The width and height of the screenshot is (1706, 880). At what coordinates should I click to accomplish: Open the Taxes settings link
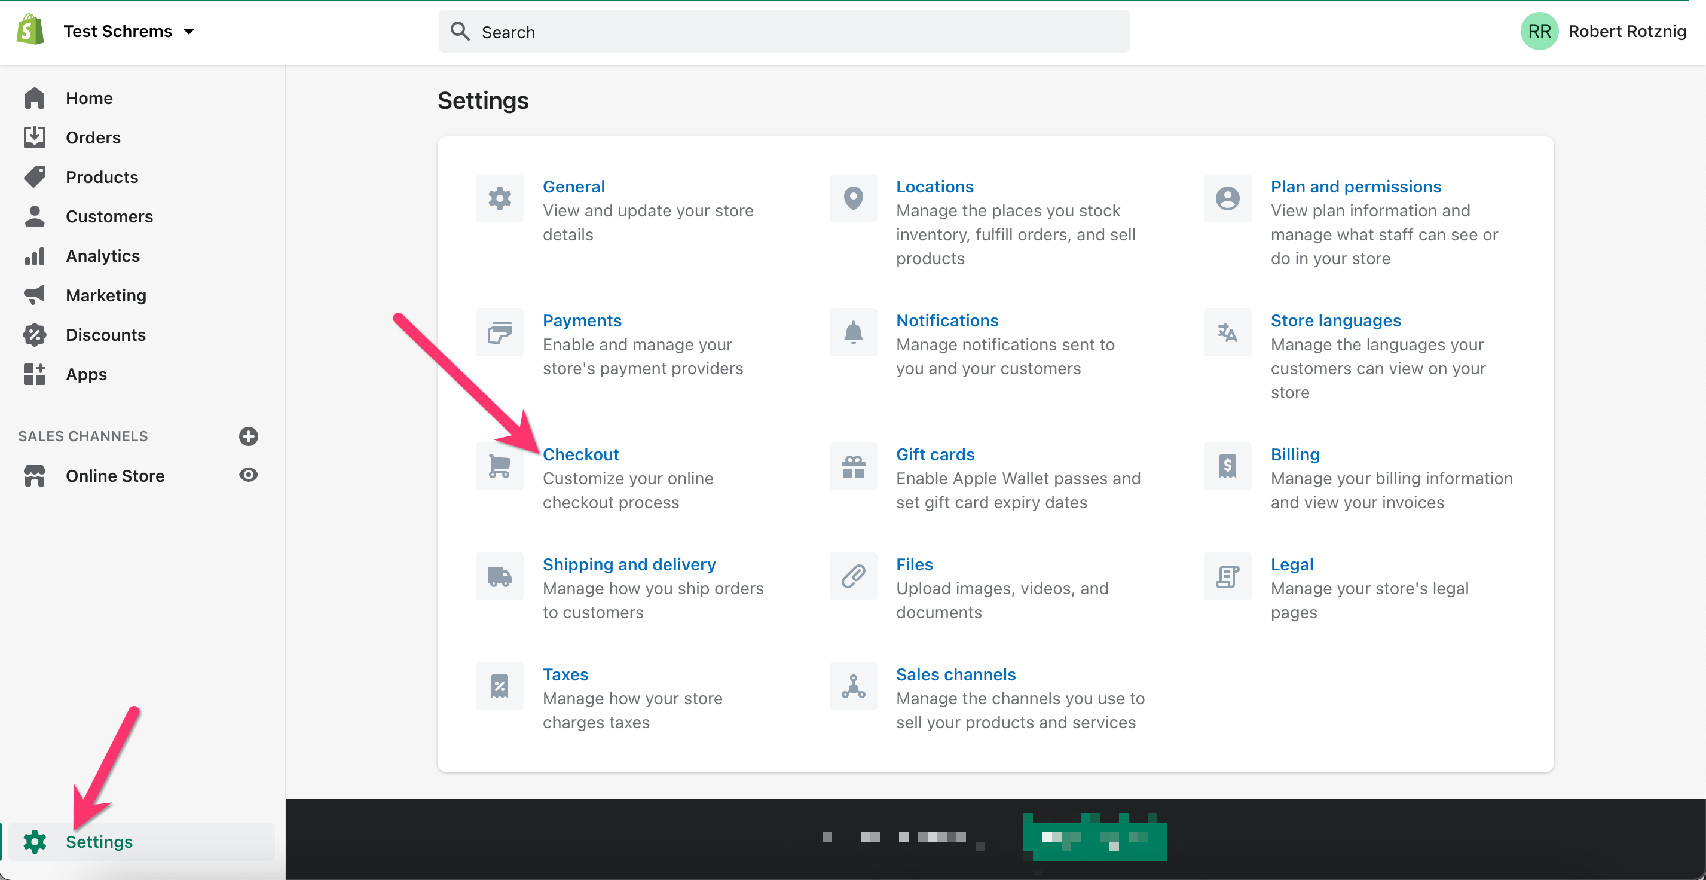565,674
